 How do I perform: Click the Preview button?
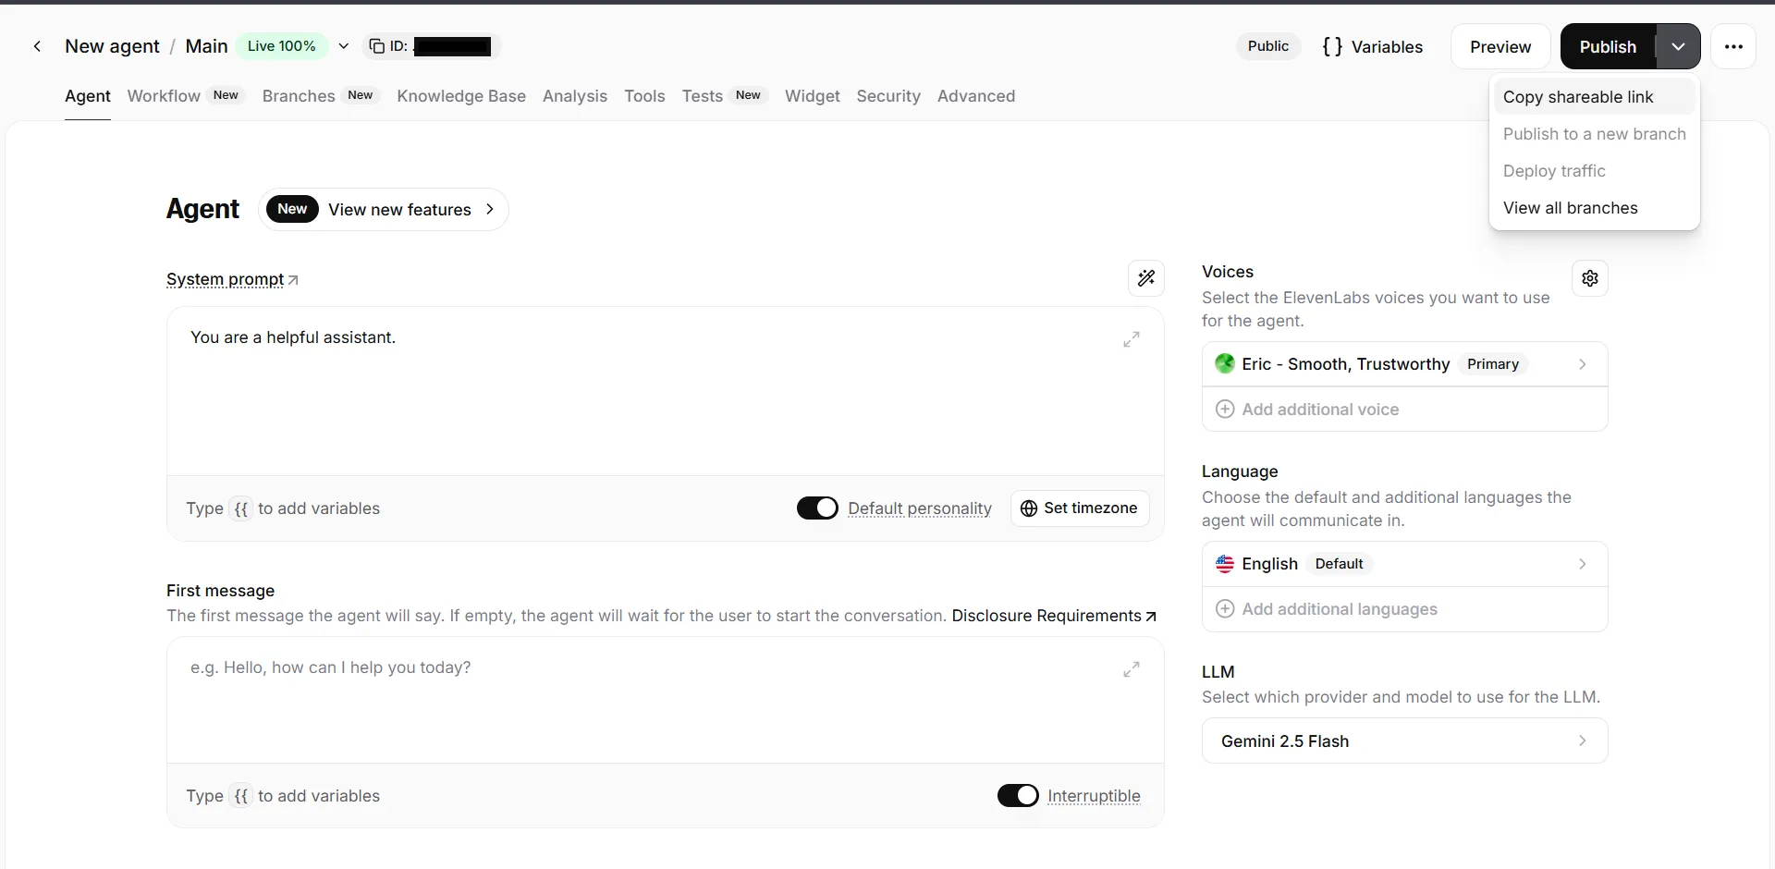tap(1500, 47)
